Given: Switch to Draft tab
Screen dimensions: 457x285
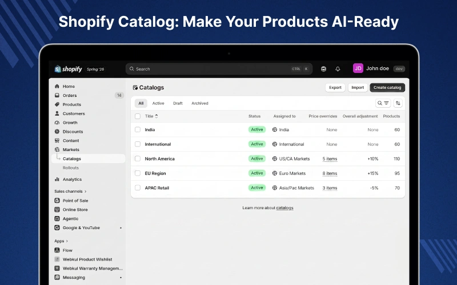Looking at the screenshot, I should pos(178,103).
